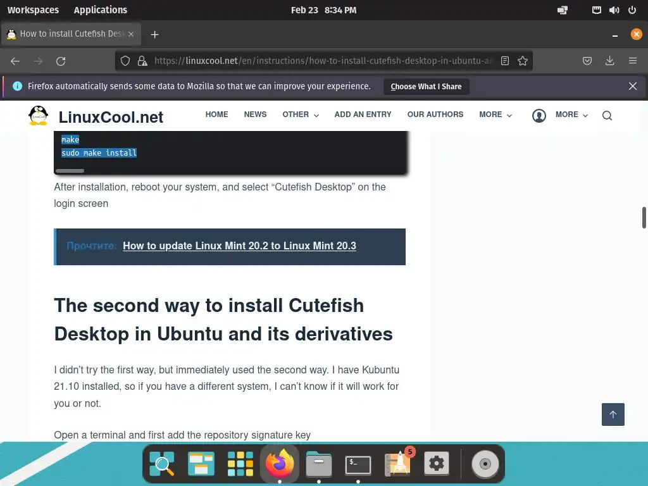Click the Firefox icon in dock
This screenshot has height=486, width=648.
(280, 463)
